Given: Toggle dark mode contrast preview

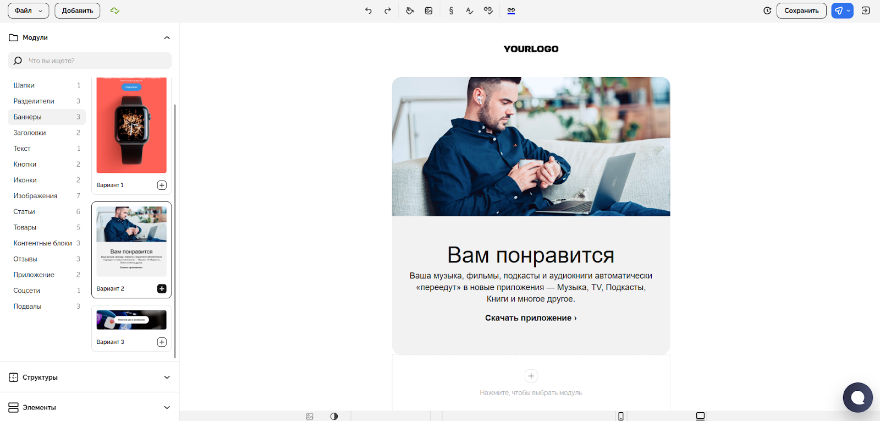Looking at the screenshot, I should [x=334, y=416].
